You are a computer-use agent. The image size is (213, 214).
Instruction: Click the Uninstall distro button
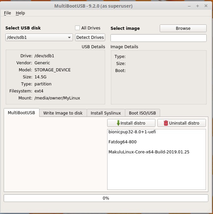click(x=182, y=123)
